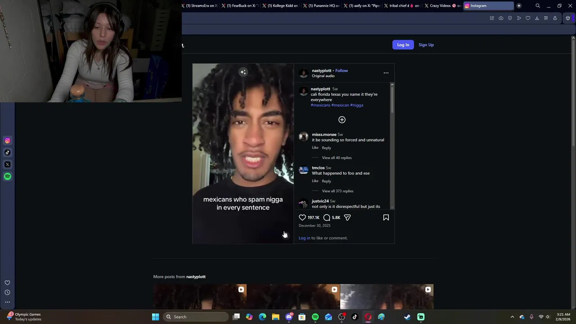Click the snapshot camera toolbar icon
Screen dimensions: 576x324
pos(501,18)
